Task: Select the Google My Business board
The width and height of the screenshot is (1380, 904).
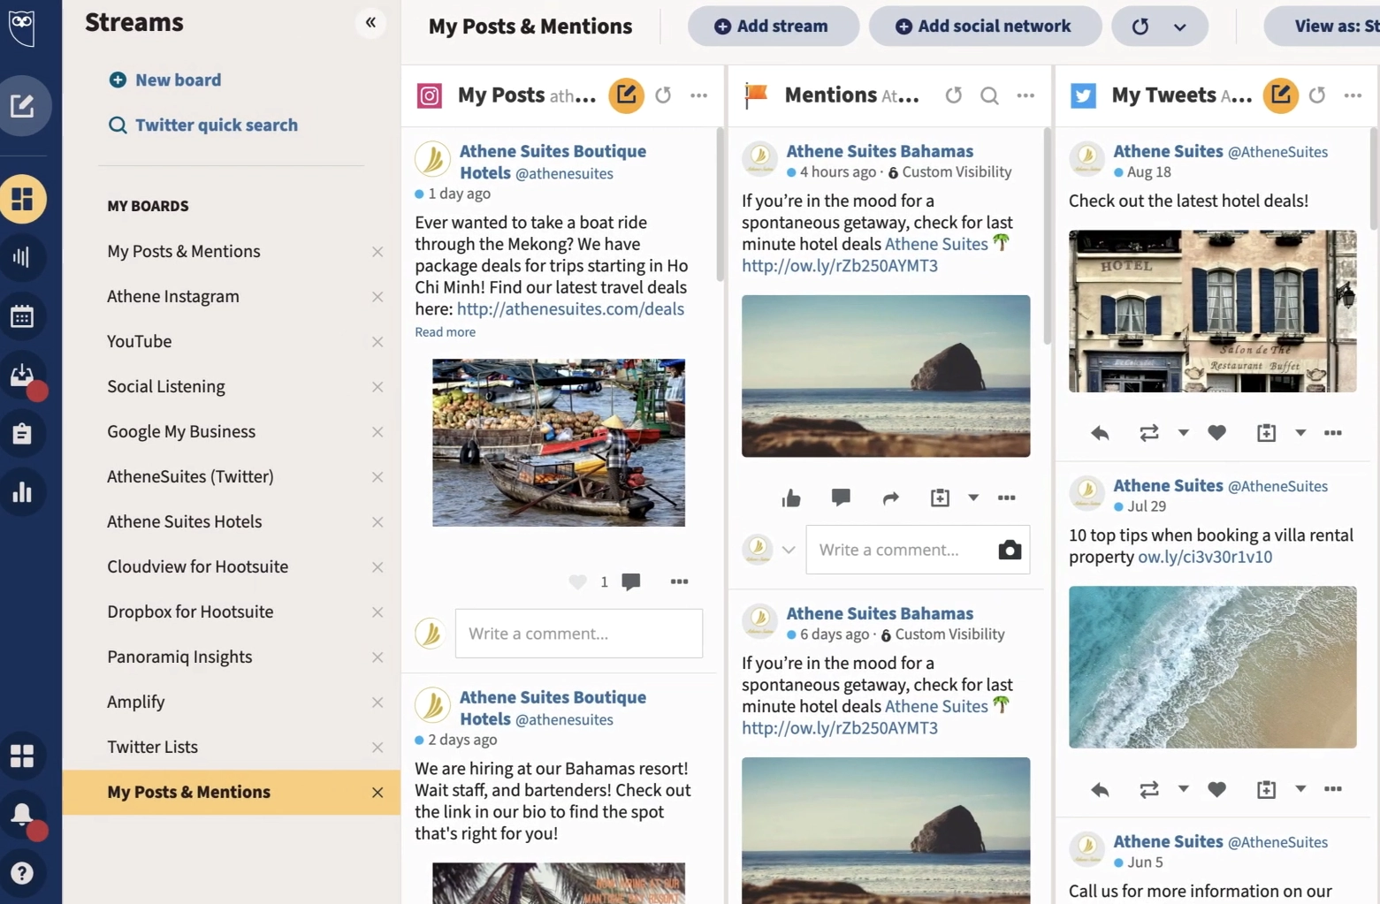Action: click(181, 431)
